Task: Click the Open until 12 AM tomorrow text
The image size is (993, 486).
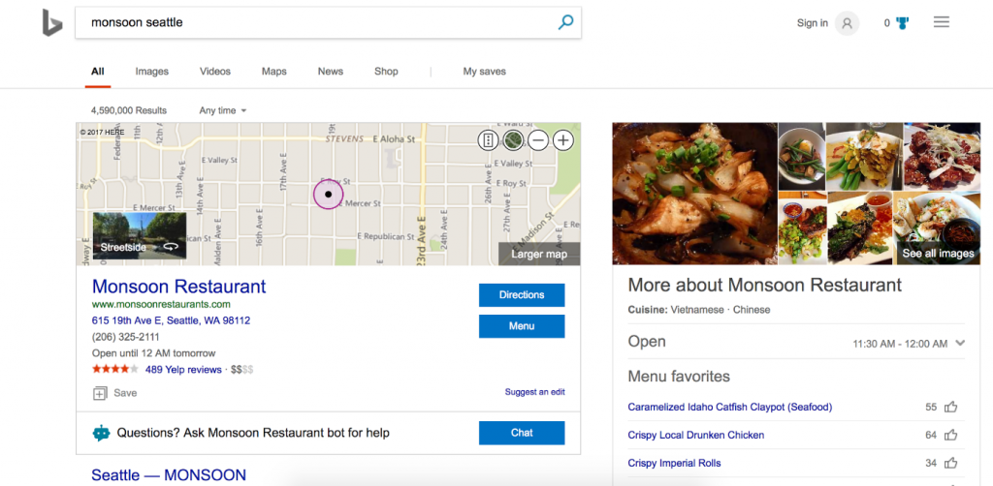Action: (x=154, y=353)
